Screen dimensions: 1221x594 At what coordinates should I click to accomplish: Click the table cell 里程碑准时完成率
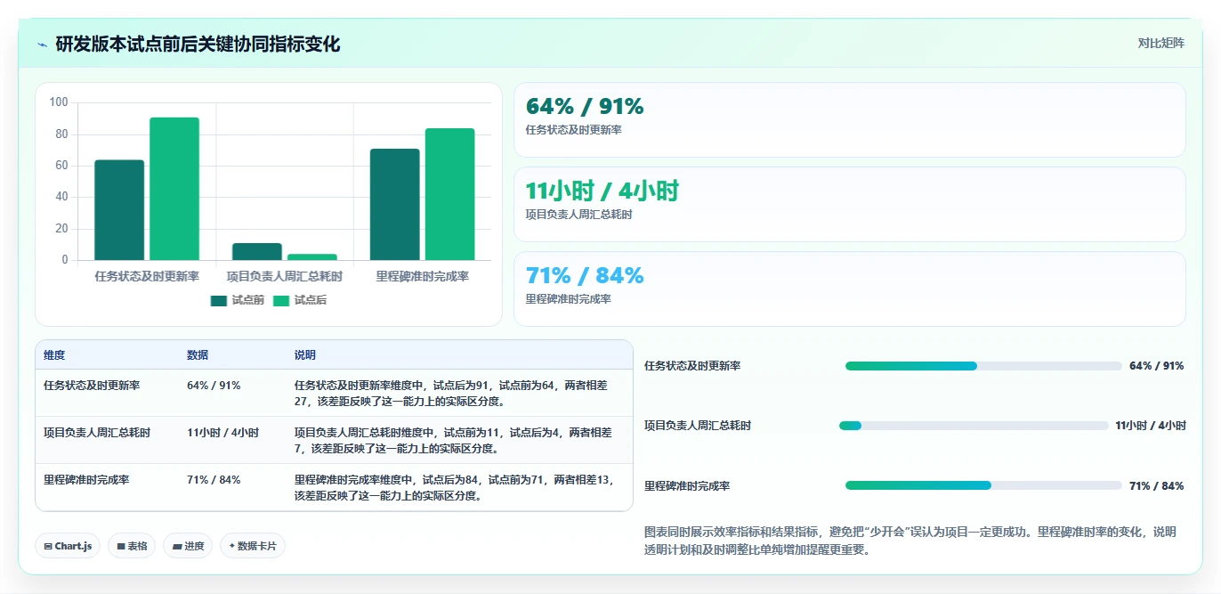pos(86,480)
